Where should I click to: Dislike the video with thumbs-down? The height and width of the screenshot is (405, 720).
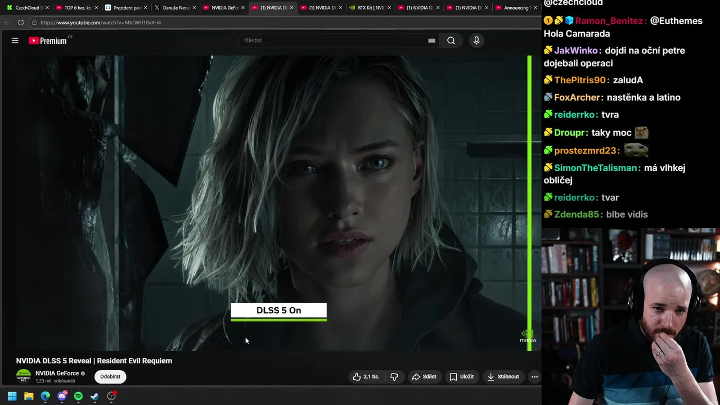394,377
